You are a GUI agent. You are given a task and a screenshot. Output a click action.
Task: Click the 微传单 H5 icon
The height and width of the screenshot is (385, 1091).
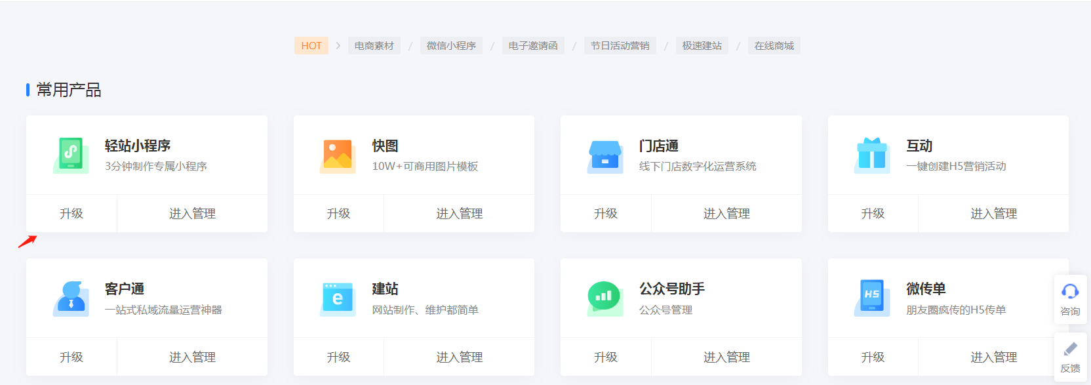pyautogui.click(x=872, y=299)
